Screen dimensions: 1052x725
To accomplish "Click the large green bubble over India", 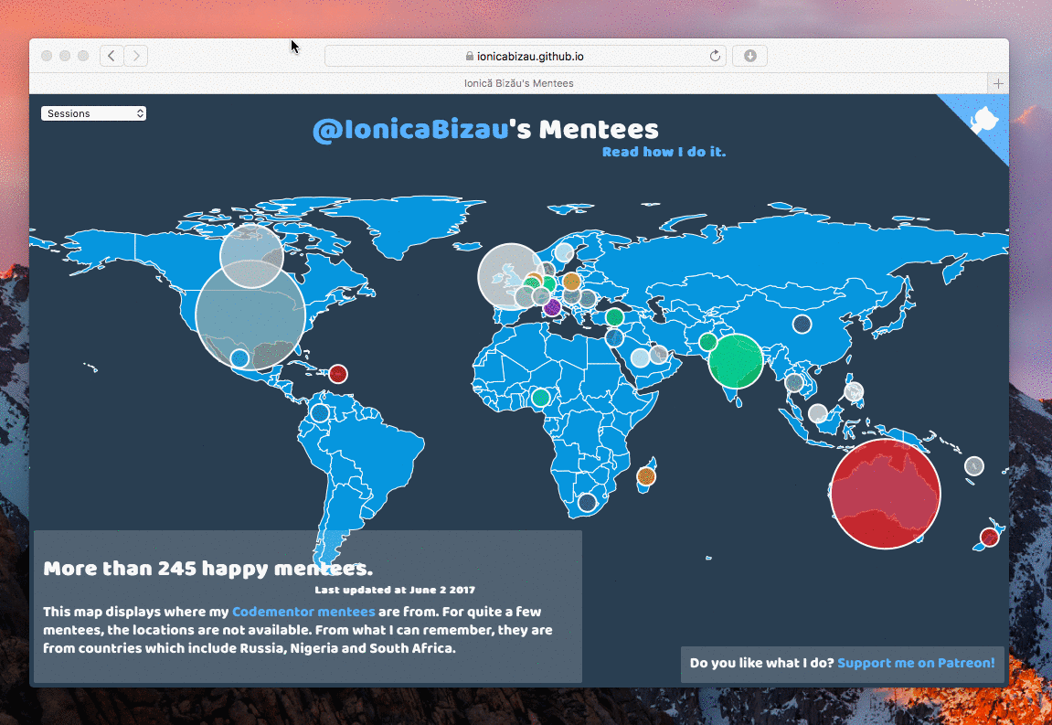I will pos(736,361).
